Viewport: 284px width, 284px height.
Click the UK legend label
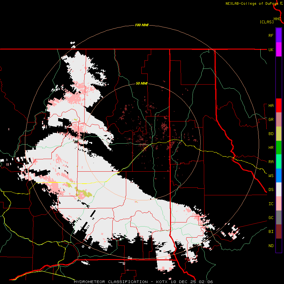point(271,50)
